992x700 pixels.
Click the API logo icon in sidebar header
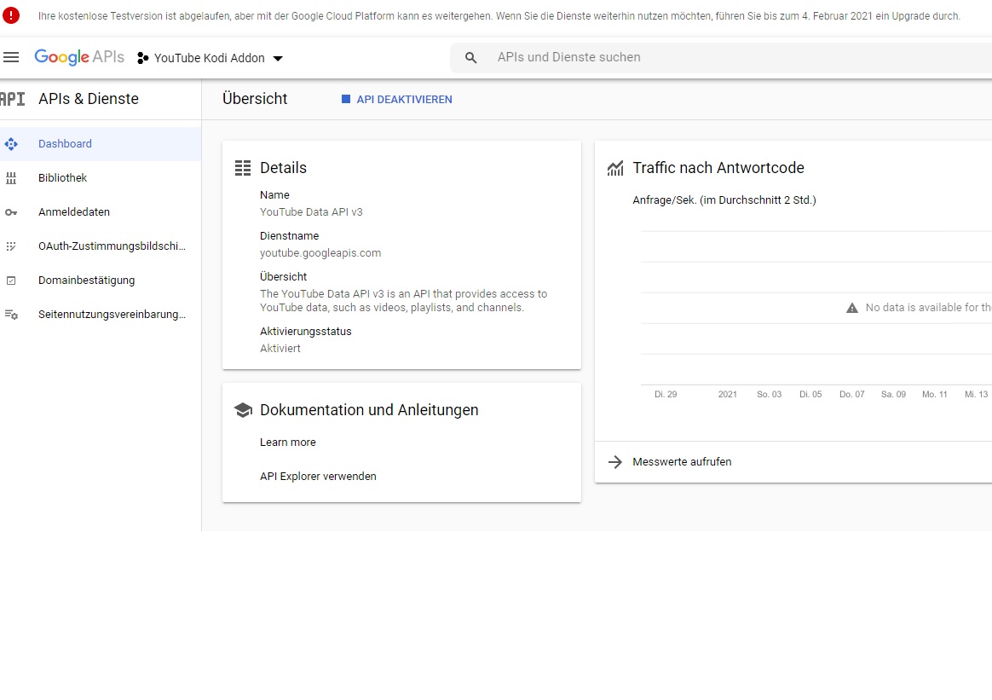[x=12, y=99]
